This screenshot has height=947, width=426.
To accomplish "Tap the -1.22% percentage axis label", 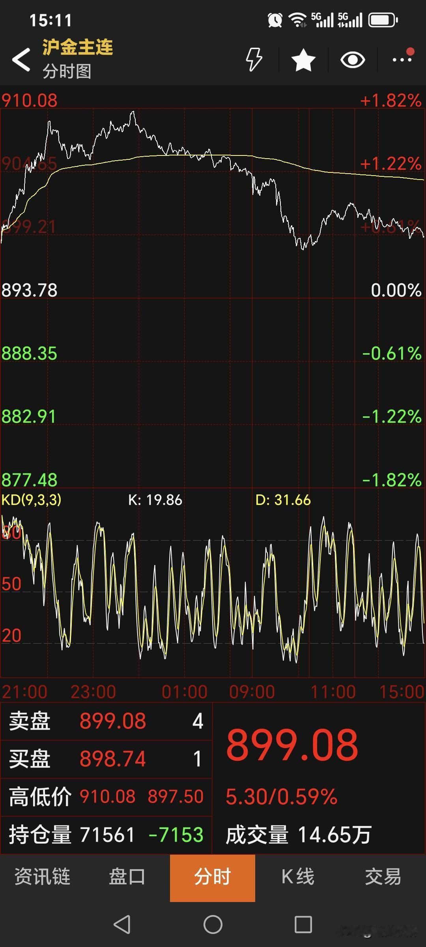I will click(x=392, y=416).
